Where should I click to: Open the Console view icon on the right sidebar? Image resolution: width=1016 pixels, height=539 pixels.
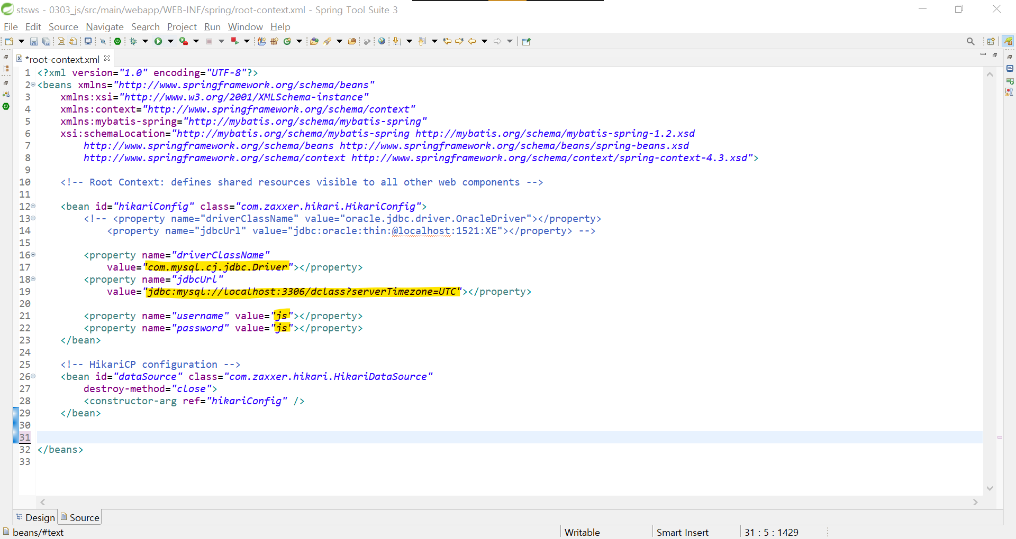1010,68
